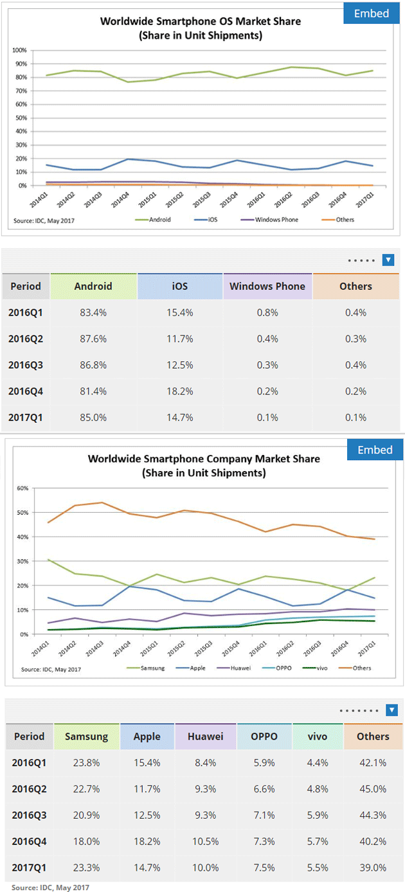Toggle Windows Phone series in chart legend
This screenshot has height=892, width=405.
(x=276, y=220)
